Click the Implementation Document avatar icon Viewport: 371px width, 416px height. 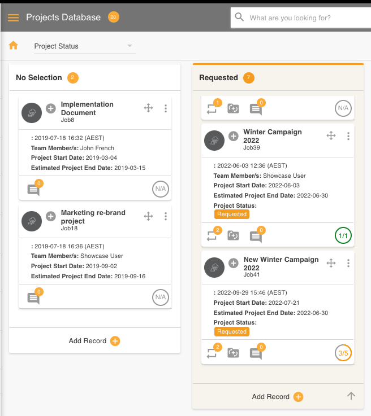(x=32, y=113)
